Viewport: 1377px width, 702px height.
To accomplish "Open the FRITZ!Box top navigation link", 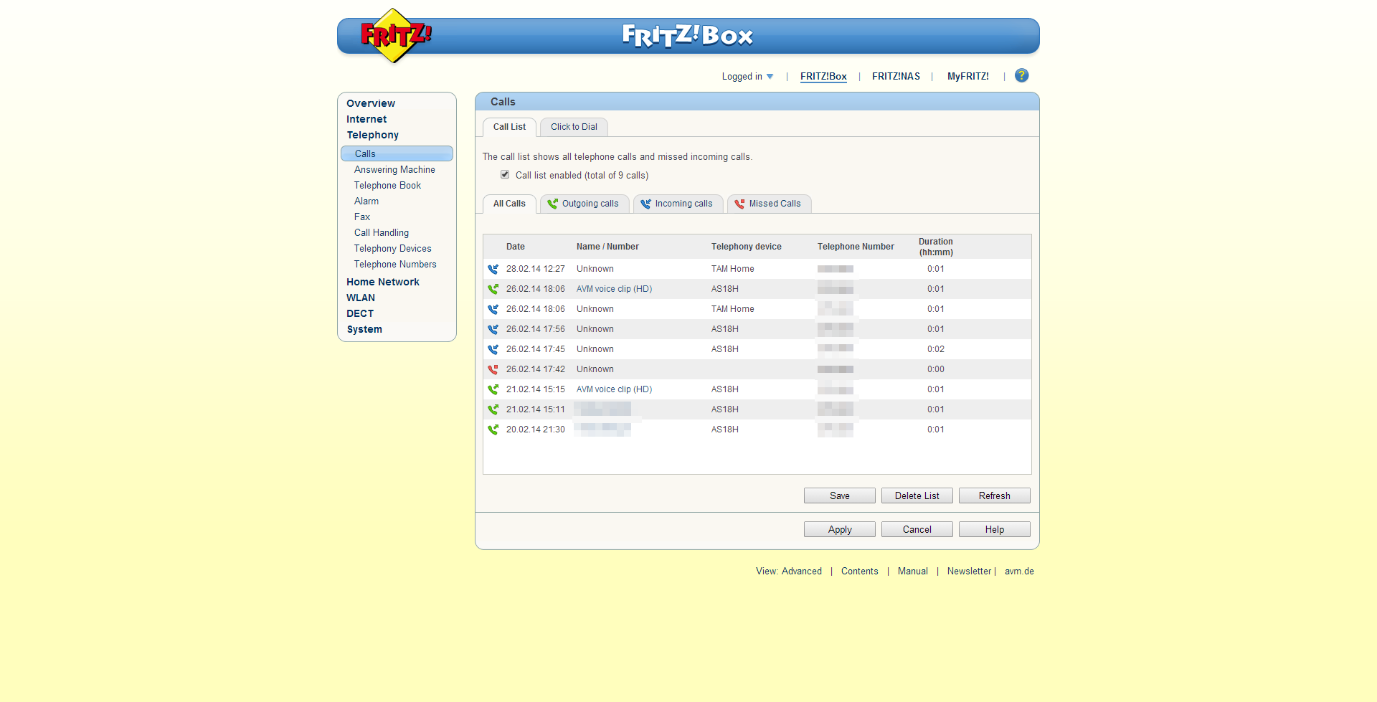I will pyautogui.click(x=823, y=77).
